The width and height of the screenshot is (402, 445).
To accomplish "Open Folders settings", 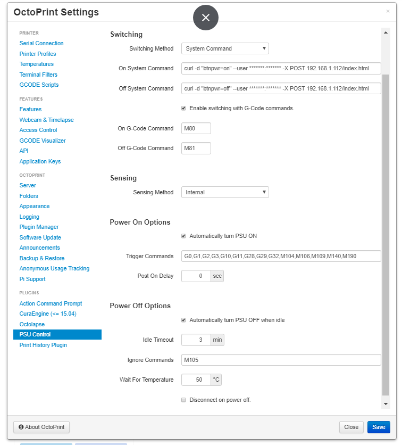I will (29, 196).
